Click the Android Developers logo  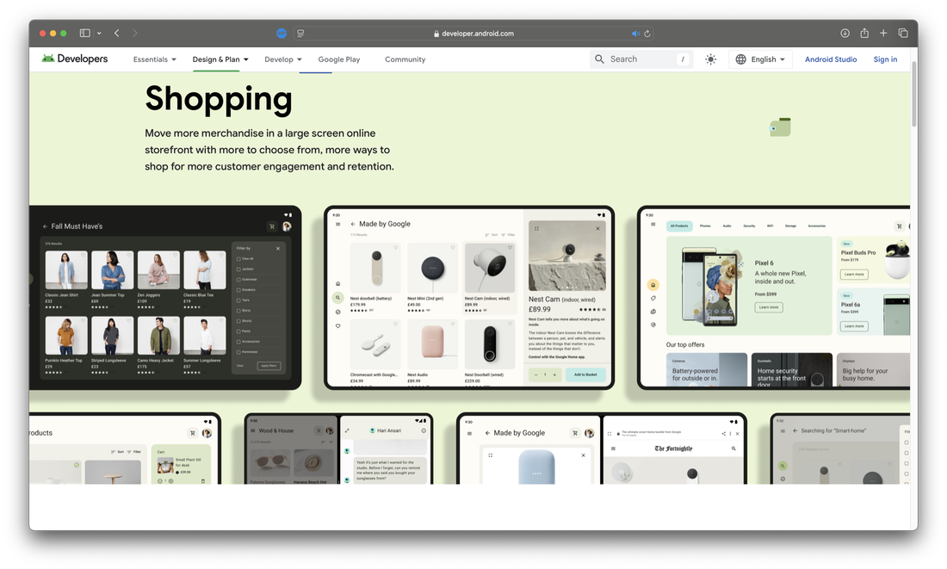74,59
